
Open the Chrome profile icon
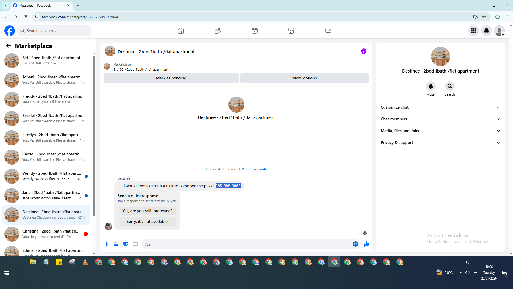pos(498,17)
